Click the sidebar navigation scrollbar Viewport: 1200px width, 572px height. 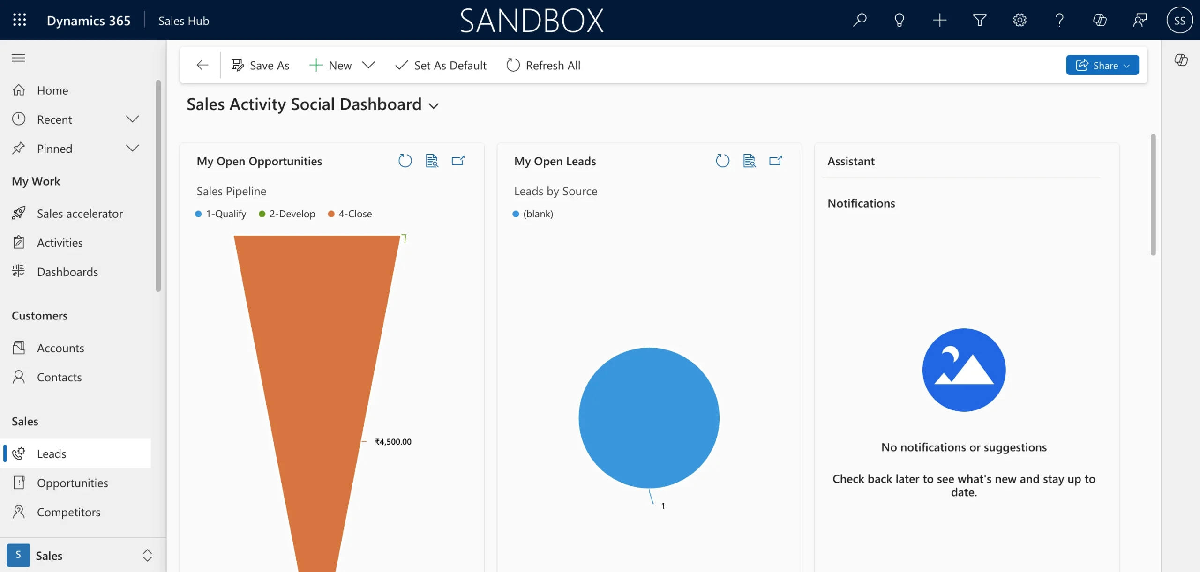tap(158, 186)
